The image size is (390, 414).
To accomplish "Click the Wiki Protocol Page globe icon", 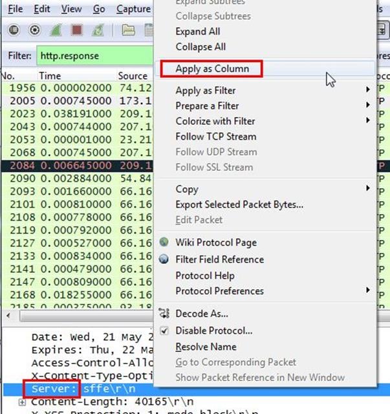I will tap(164, 243).
